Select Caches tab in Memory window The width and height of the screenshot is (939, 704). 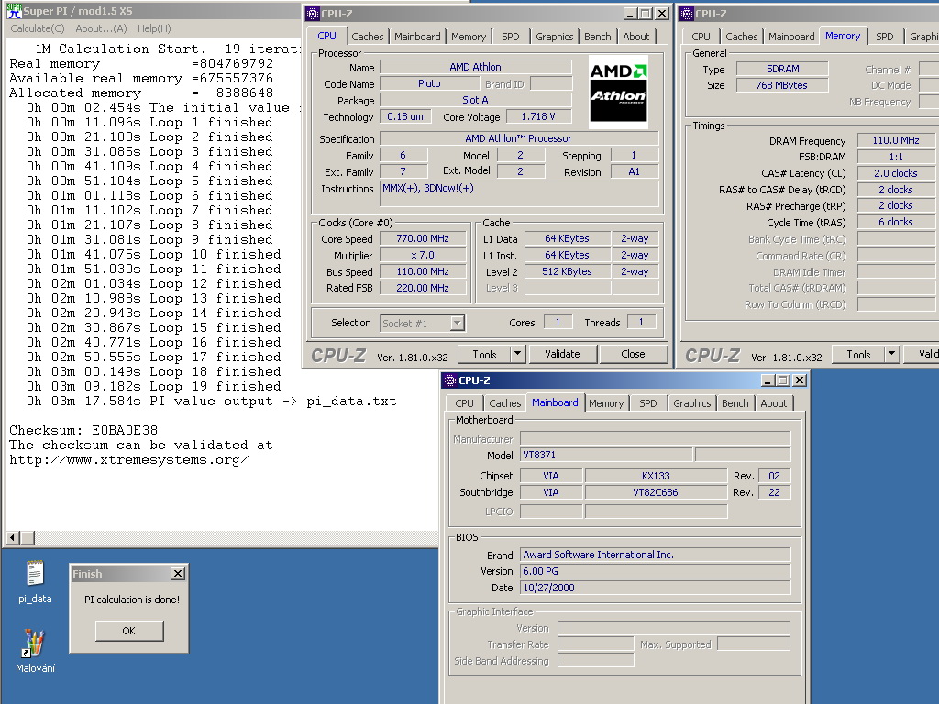(x=741, y=37)
